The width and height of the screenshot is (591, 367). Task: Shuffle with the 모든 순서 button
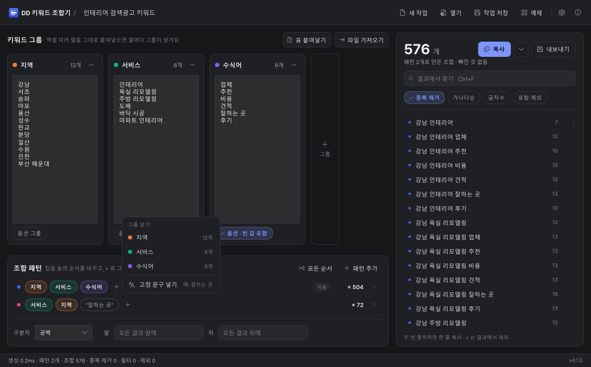316,268
